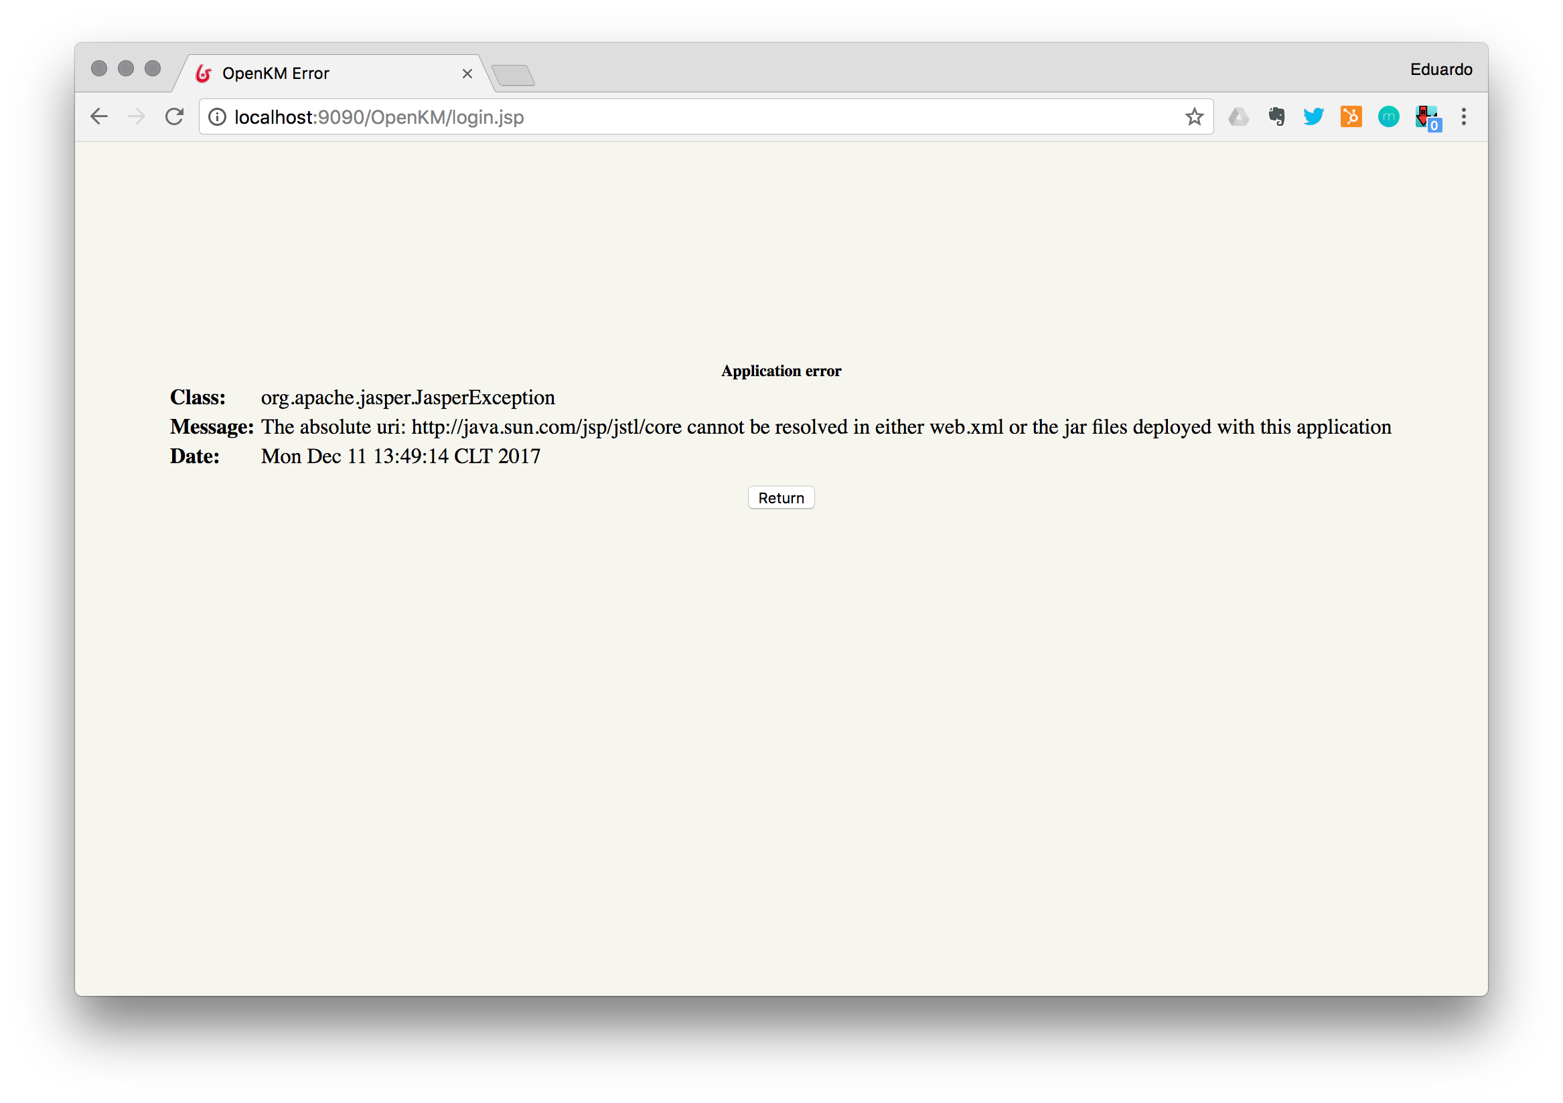The height and width of the screenshot is (1103, 1563).
Task: Open a new tab
Action: [x=513, y=75]
